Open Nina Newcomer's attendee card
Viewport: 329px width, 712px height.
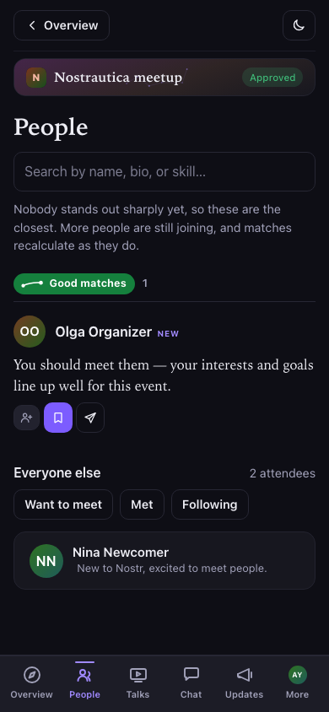(164, 561)
